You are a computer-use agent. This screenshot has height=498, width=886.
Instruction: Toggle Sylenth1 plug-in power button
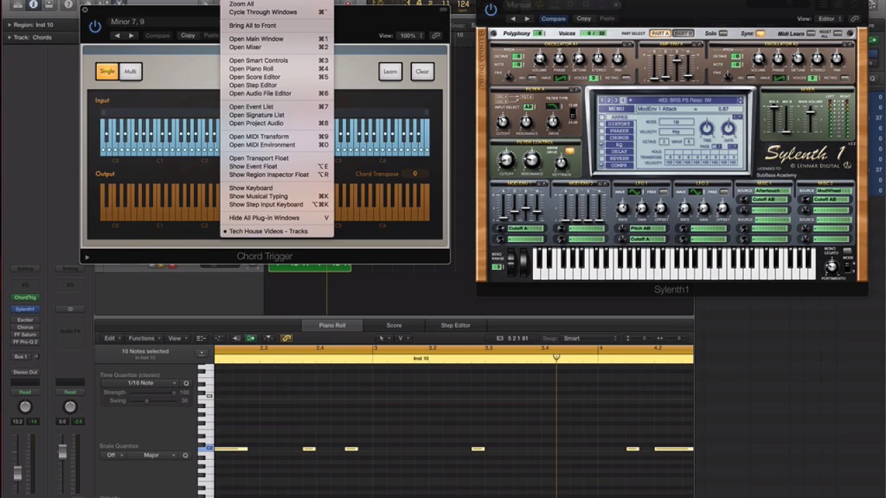point(491,10)
